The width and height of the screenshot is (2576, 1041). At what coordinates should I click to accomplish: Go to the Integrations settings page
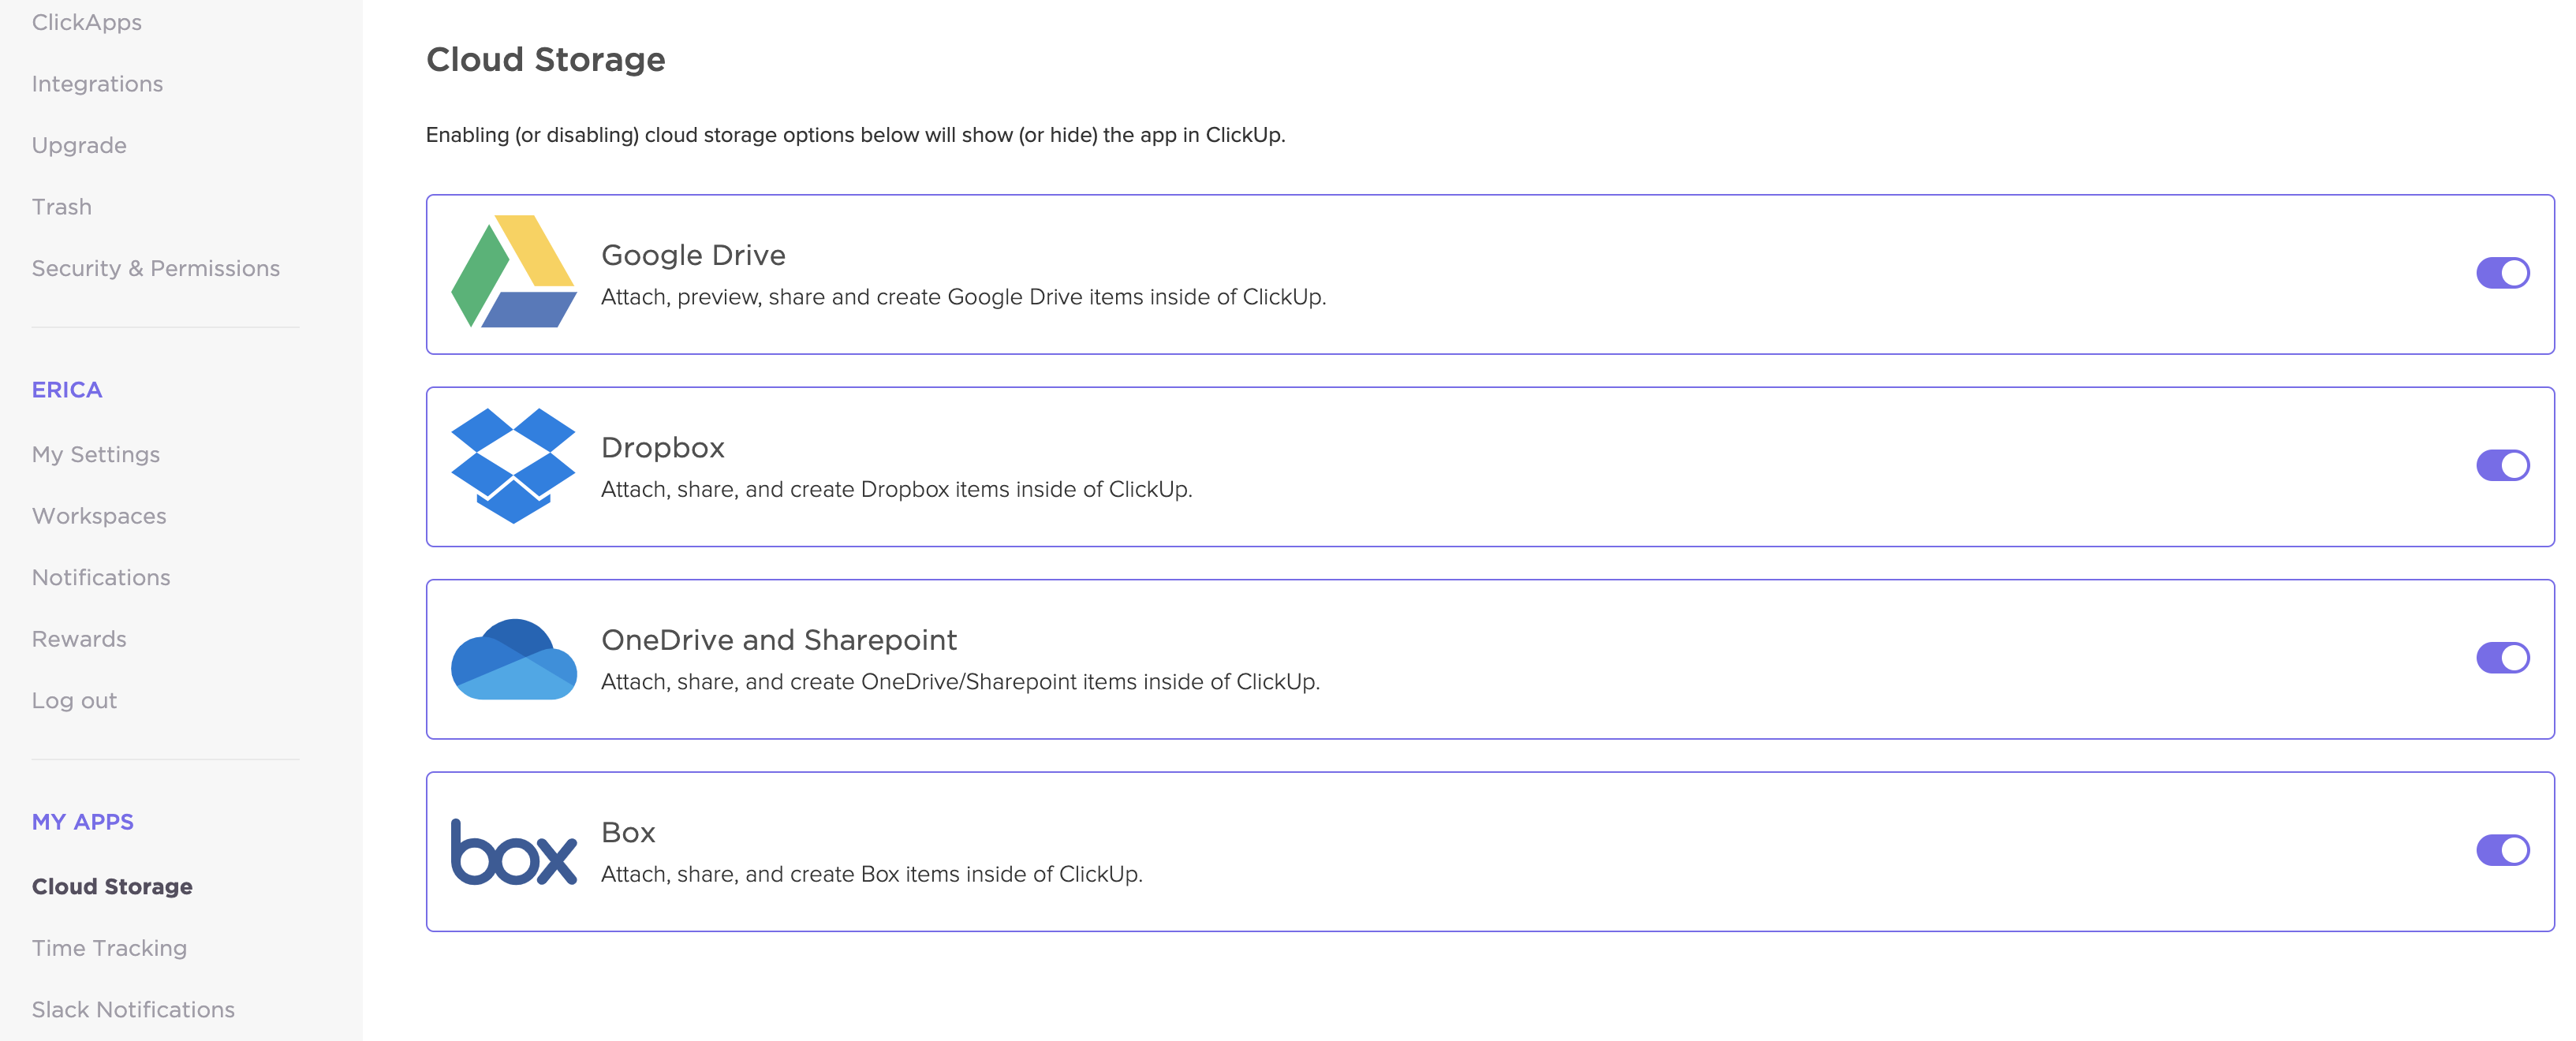[x=97, y=84]
